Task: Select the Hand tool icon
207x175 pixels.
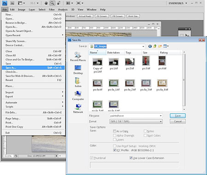Action: (46, 3)
